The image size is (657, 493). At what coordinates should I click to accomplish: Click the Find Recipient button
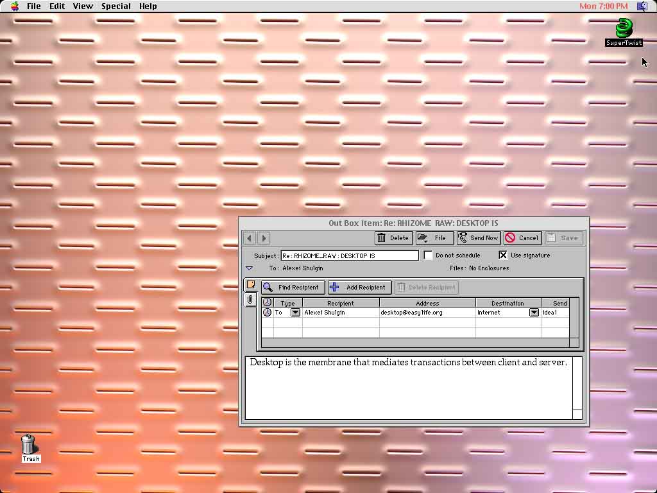(293, 288)
